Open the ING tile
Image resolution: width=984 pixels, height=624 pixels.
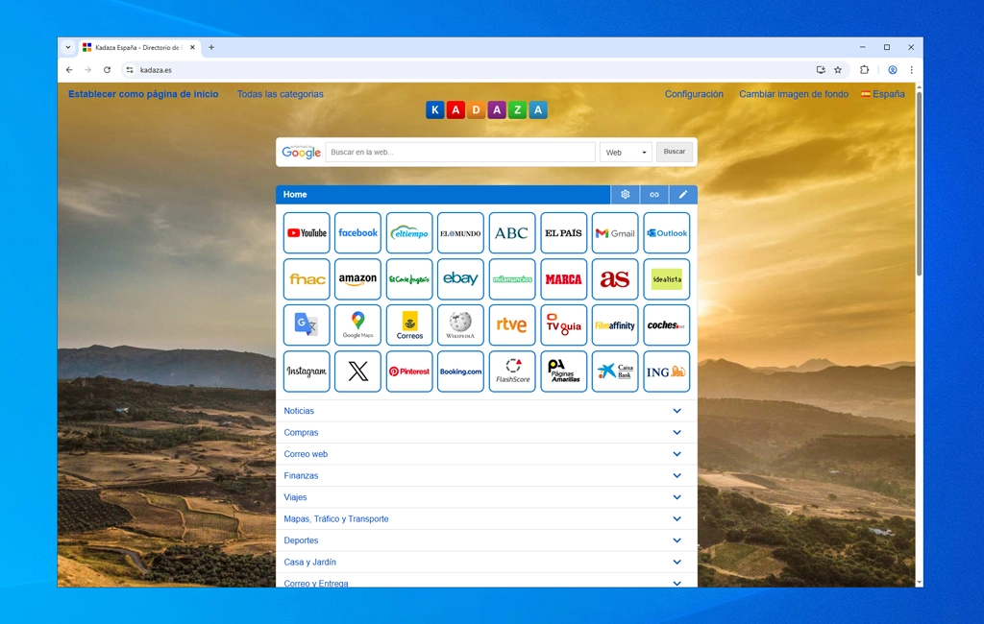(x=667, y=372)
